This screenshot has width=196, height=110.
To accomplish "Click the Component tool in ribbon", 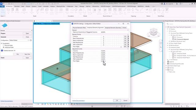I will [24, 10].
